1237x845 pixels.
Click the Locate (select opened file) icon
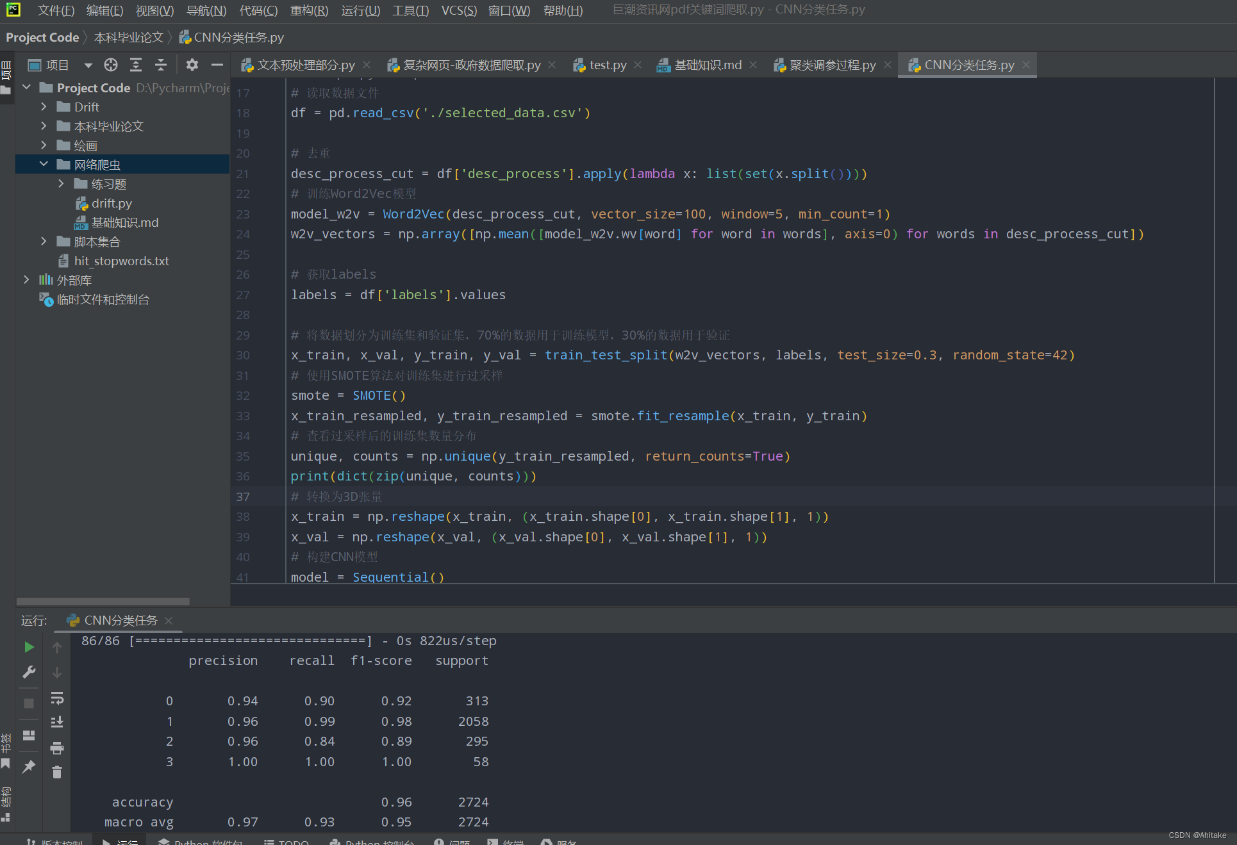coord(111,65)
